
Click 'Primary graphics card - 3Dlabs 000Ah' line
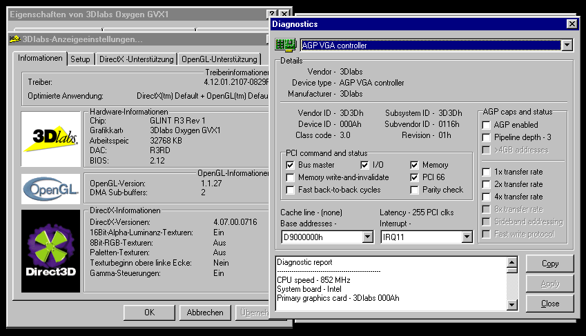[338, 298]
